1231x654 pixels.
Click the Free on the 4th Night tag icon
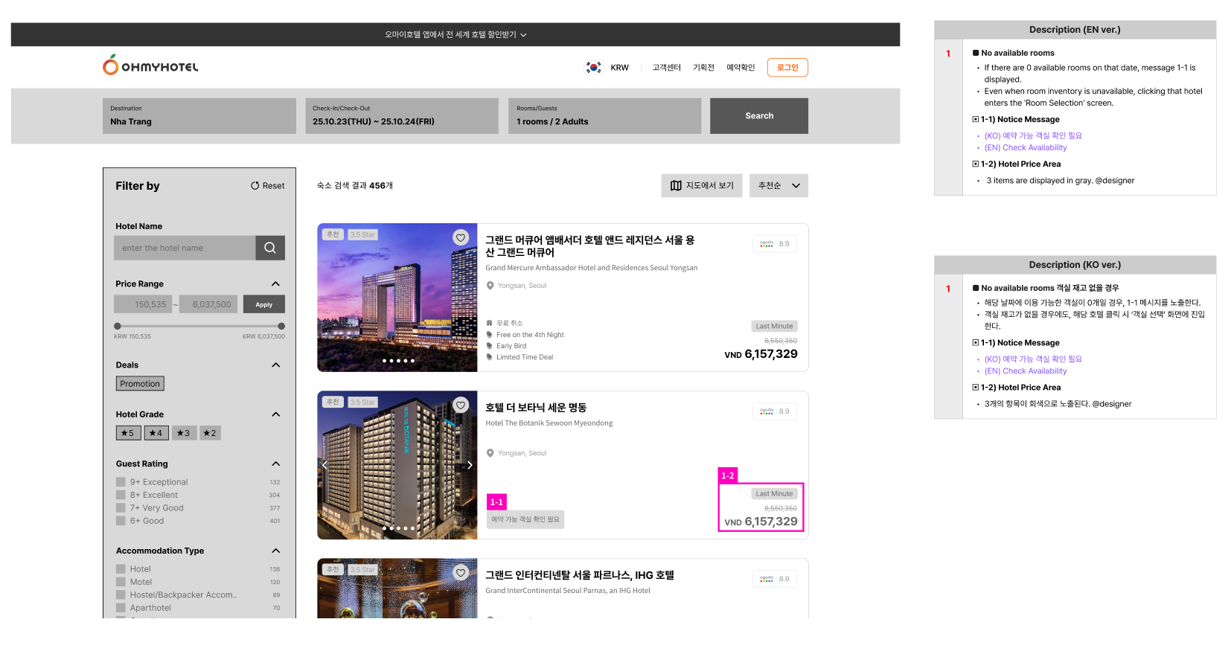click(490, 335)
